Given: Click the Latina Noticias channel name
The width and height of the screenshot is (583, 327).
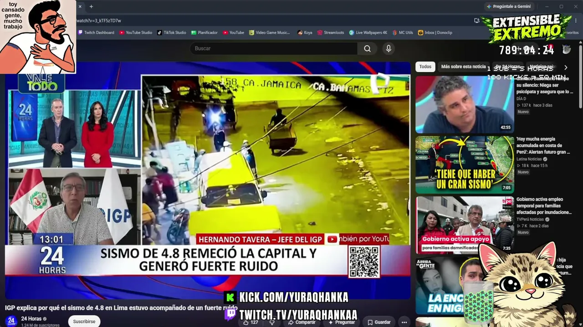Looking at the screenshot, I should pos(529,159).
